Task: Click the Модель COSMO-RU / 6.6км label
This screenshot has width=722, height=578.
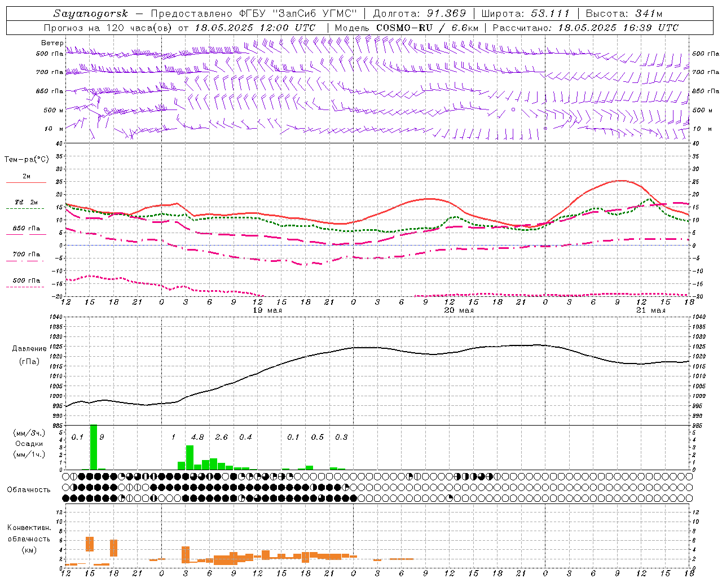Action: (407, 28)
